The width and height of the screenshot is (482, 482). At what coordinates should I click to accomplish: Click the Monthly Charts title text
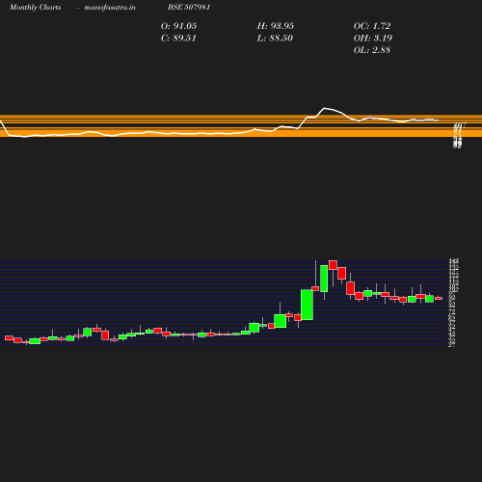[35, 7]
